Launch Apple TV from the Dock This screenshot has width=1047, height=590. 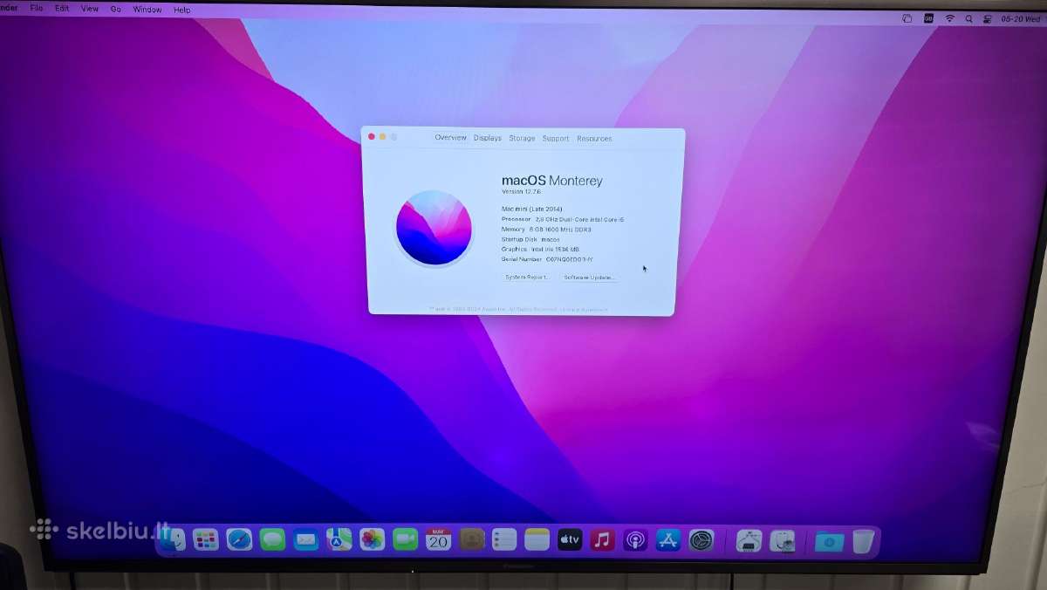click(570, 539)
